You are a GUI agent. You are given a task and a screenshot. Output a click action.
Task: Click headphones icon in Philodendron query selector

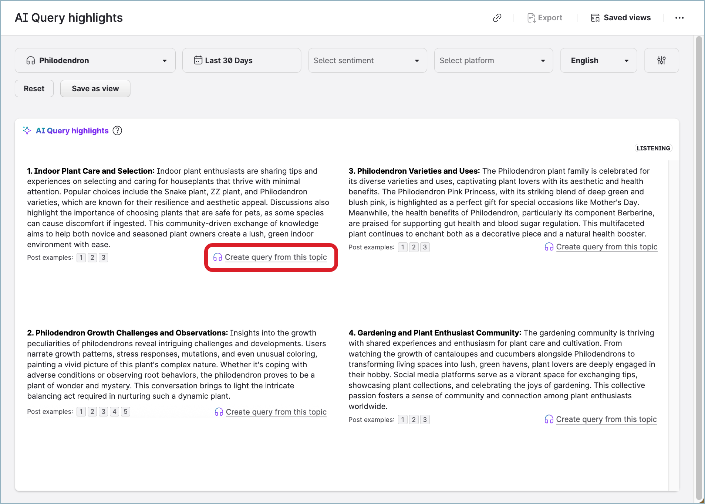point(31,61)
